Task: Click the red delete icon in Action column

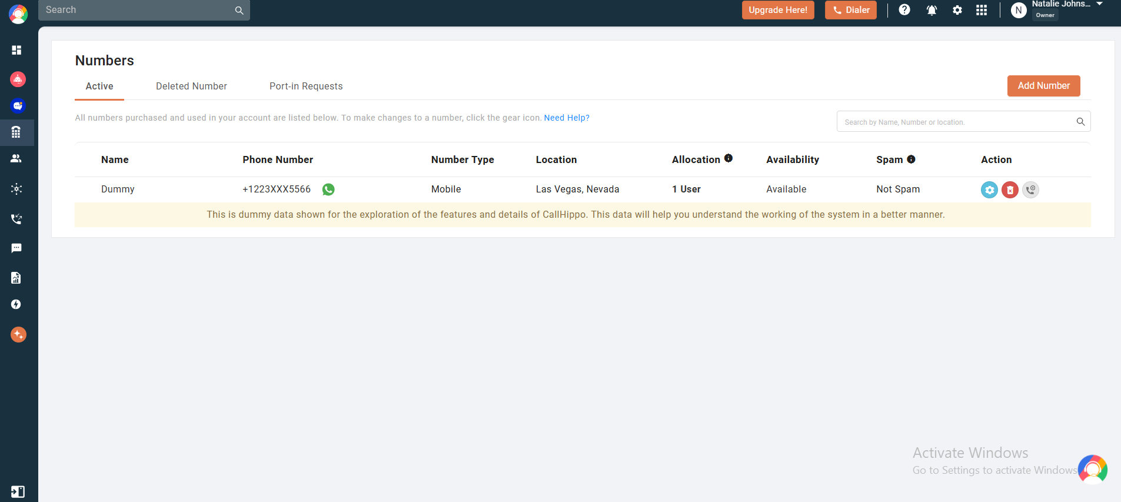Action: pos(1010,190)
